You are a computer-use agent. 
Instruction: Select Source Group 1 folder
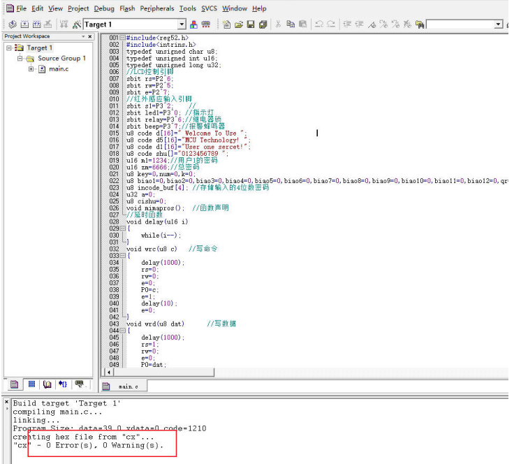61,58
